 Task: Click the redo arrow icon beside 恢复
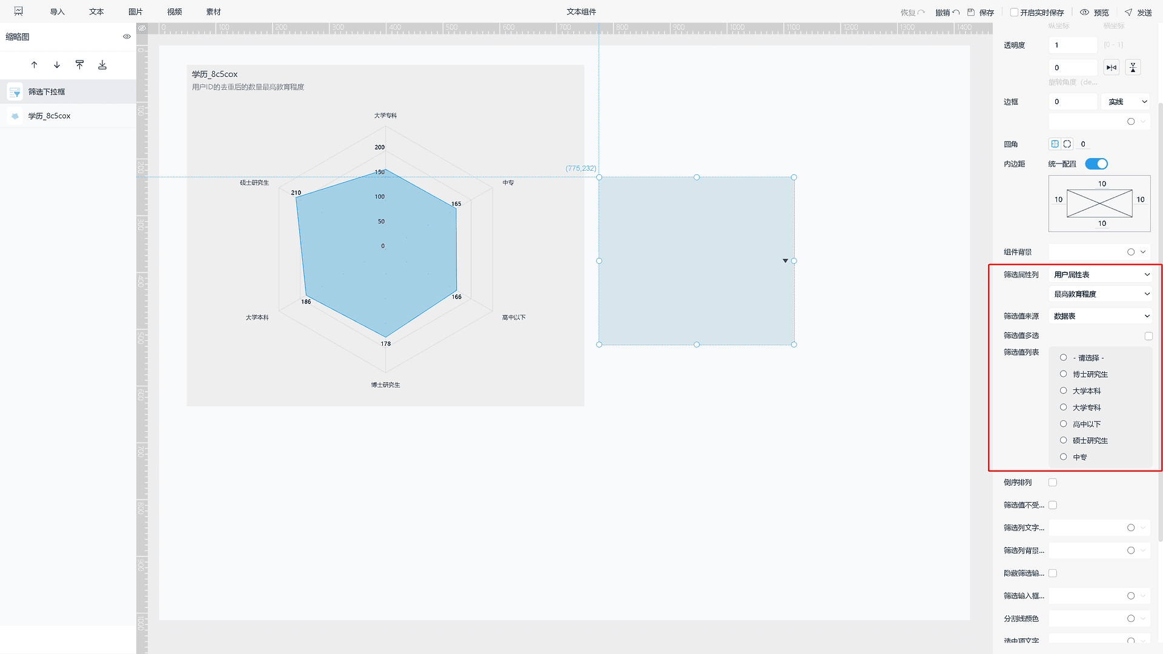[921, 12]
